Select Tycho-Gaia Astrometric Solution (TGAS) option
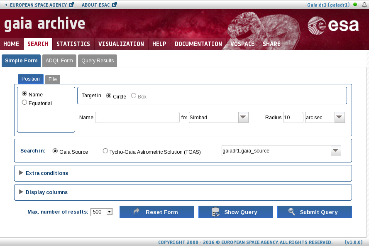 [x=105, y=151]
